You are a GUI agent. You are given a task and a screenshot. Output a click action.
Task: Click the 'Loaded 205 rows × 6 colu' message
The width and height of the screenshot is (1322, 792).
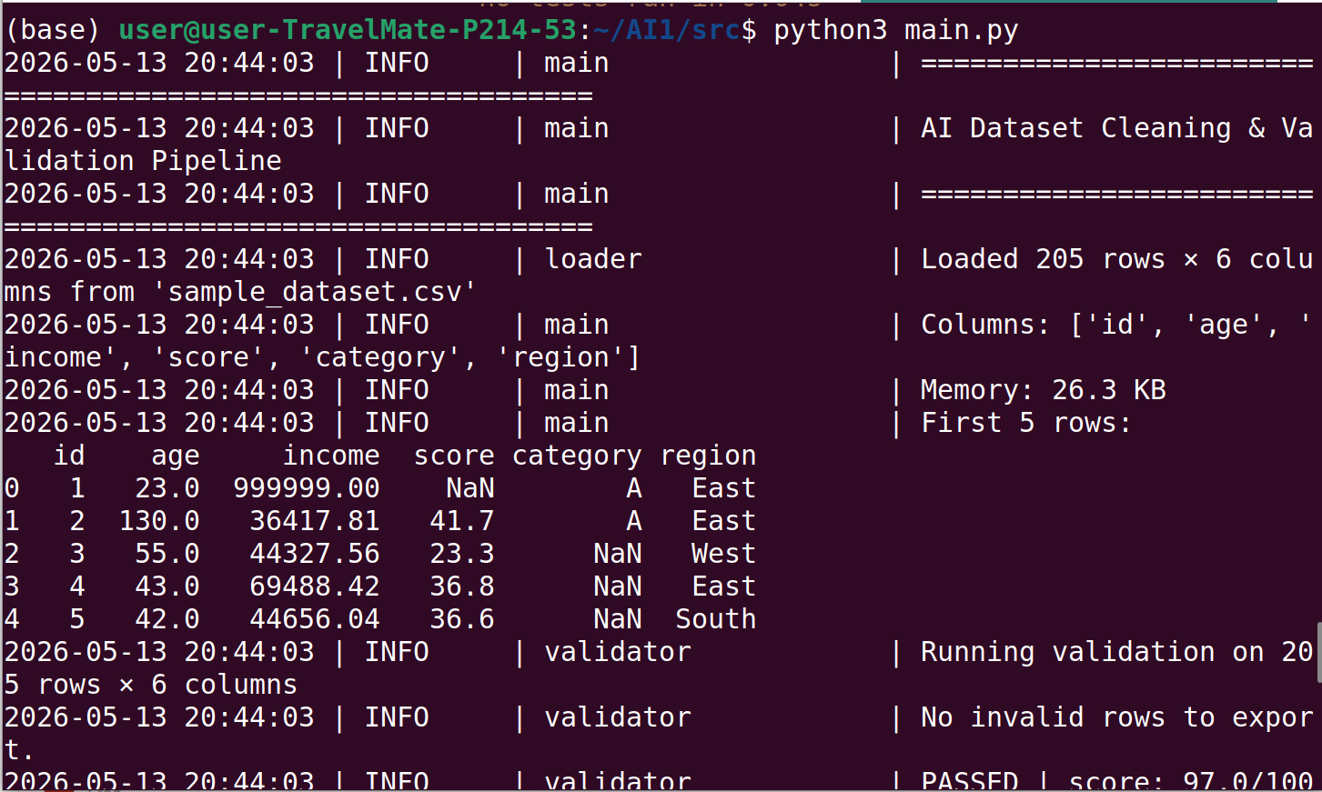pos(1116,259)
